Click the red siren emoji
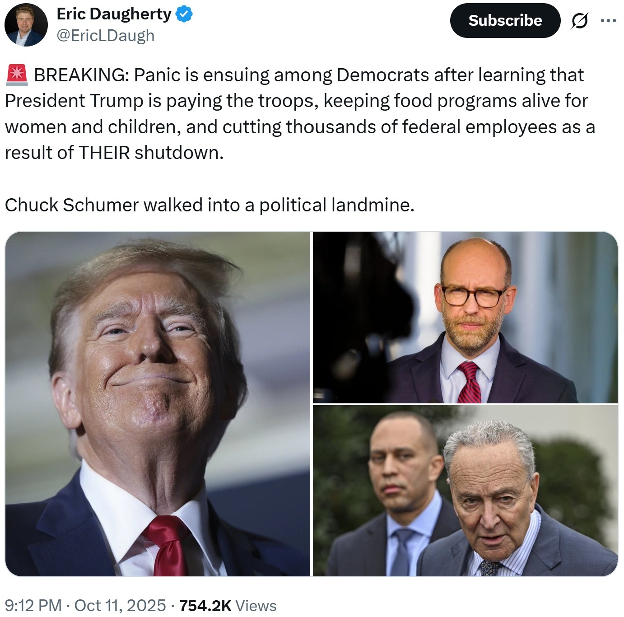Screen dimensions: 624x617 (x=17, y=75)
